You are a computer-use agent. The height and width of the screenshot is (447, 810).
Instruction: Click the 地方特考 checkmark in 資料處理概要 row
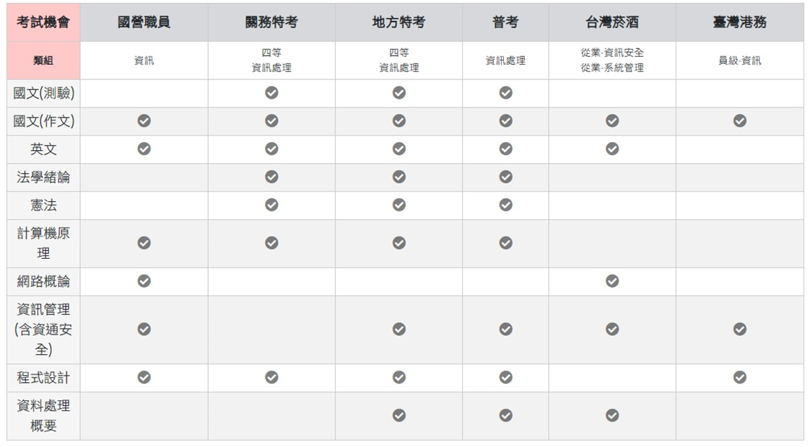(x=399, y=416)
